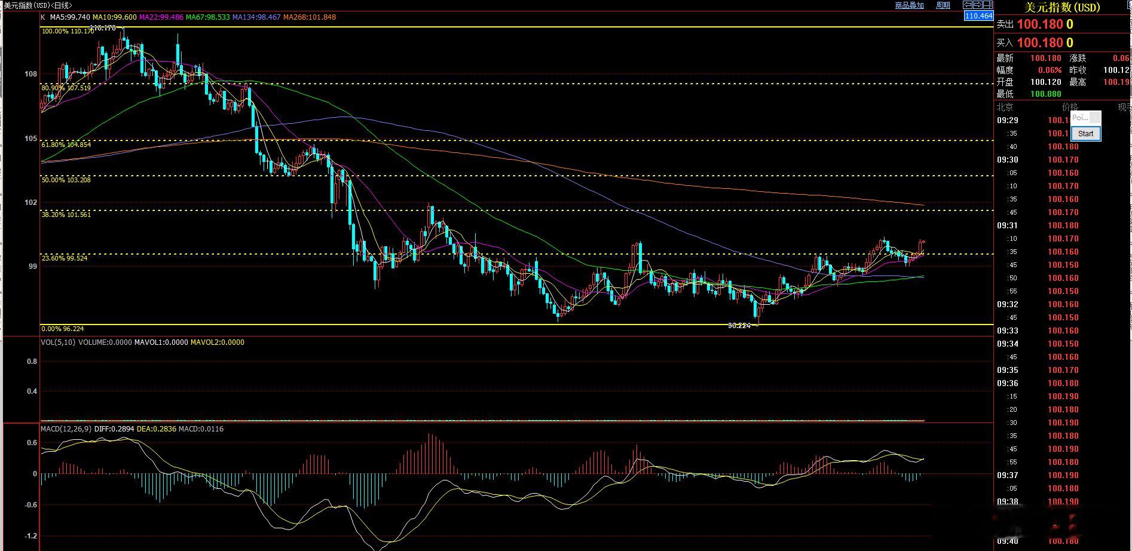Click the 61.80% 104.854 Fibonacci label
This screenshot has height=551, width=1132.
66,145
